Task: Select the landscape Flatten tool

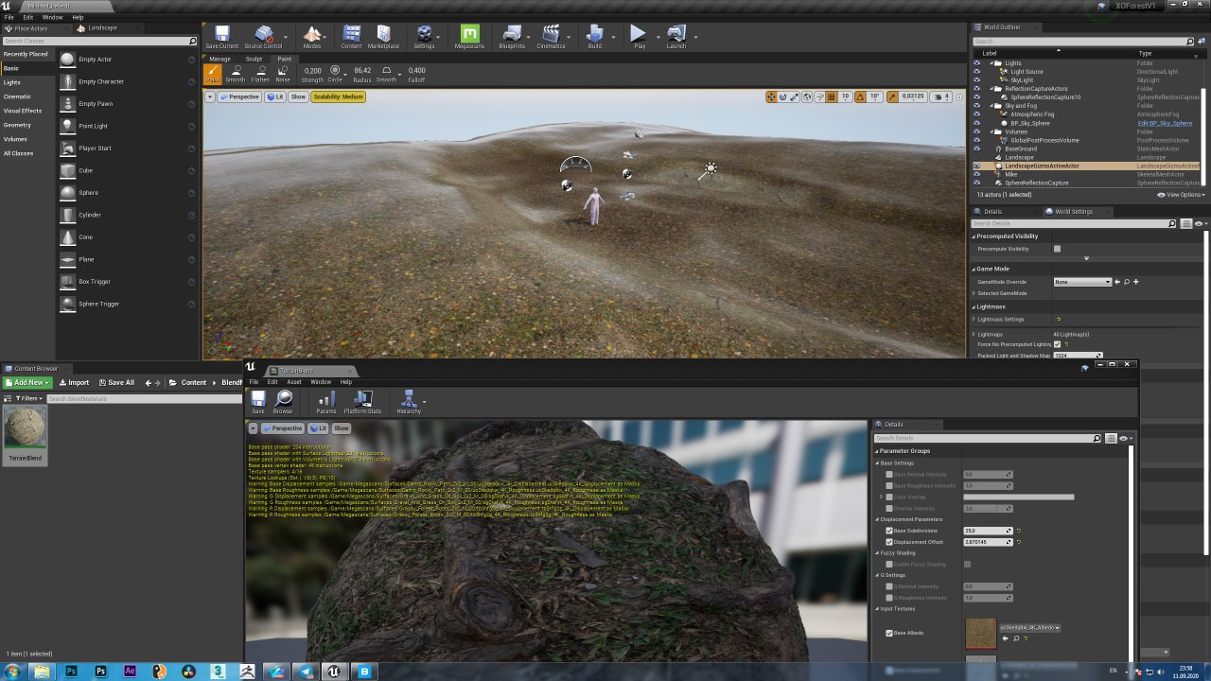Action: 260,73
